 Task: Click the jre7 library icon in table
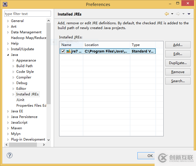(68, 51)
